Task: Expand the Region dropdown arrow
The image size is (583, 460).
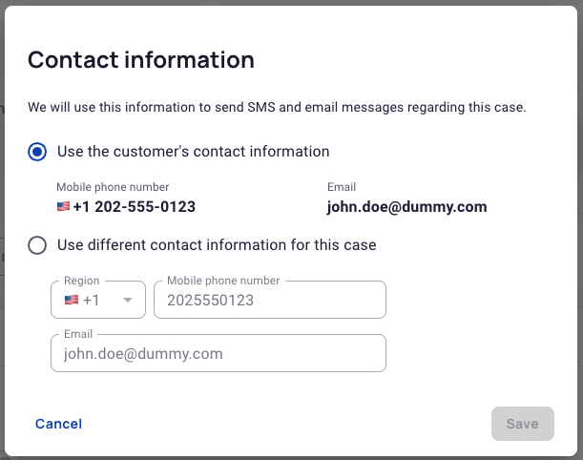Action: point(128,300)
